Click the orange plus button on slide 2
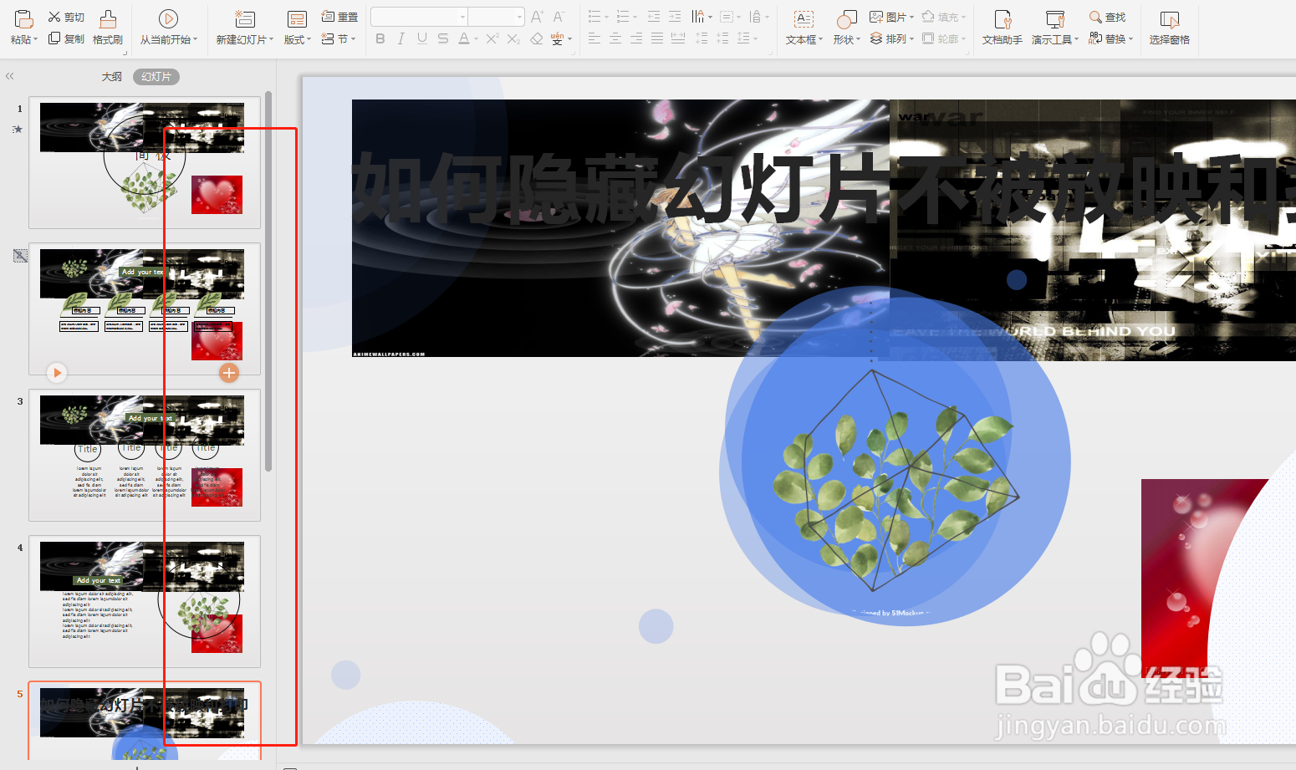Screen dimensions: 1296x770 (x=229, y=373)
